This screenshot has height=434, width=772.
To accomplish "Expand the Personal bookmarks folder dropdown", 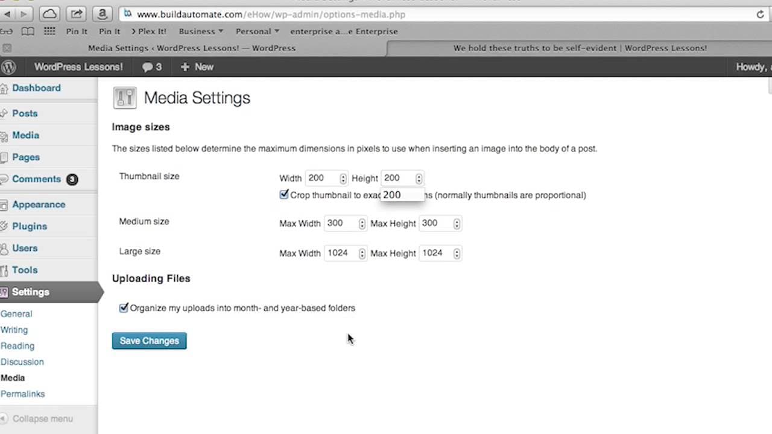I will (257, 31).
